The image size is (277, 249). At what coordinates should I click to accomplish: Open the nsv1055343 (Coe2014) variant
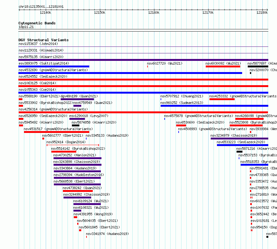(37, 90)
